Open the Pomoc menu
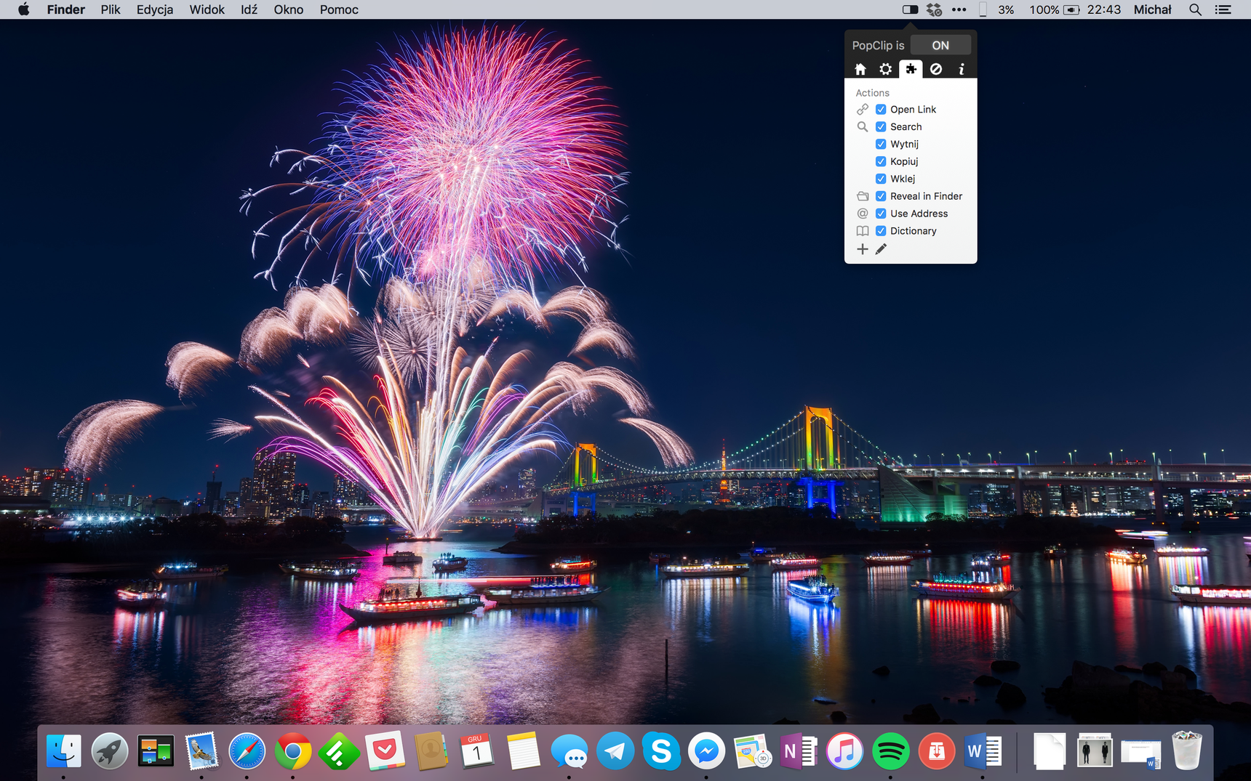This screenshot has height=781, width=1251. coord(339,9)
